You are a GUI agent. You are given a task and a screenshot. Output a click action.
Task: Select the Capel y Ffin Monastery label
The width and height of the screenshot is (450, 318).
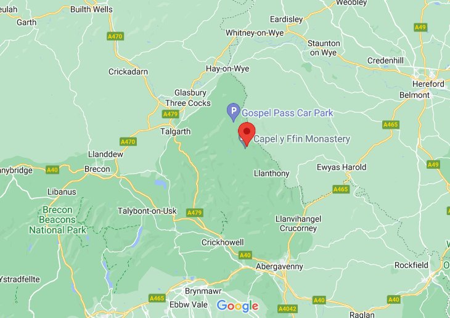pyautogui.click(x=301, y=139)
